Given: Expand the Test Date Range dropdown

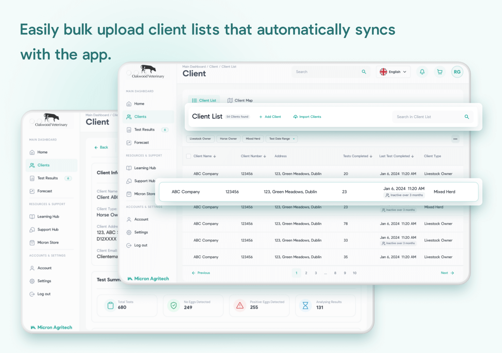Looking at the screenshot, I should click(x=282, y=139).
